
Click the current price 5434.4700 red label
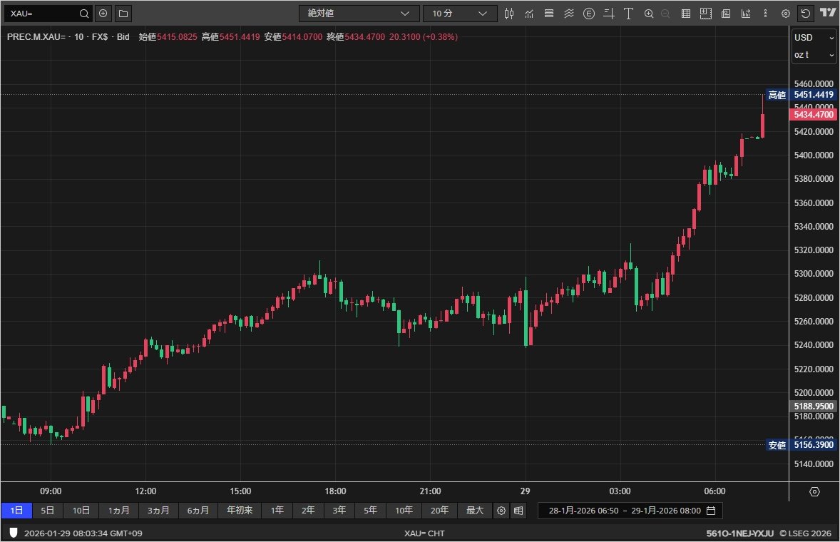click(813, 115)
